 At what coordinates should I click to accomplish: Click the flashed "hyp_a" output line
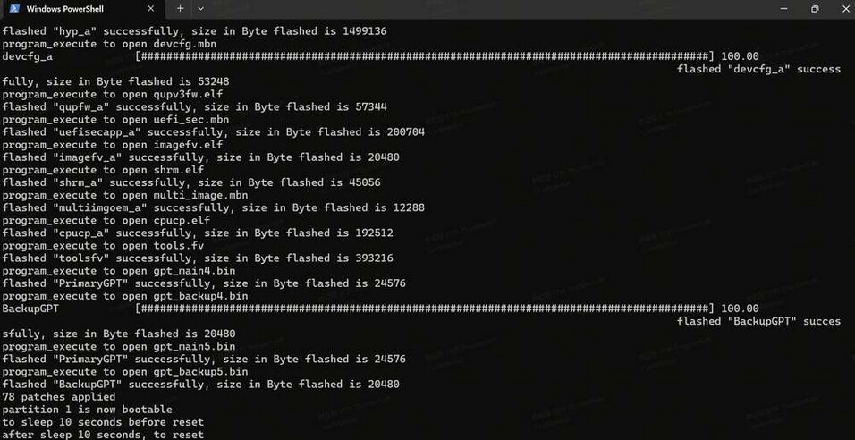coord(194,31)
